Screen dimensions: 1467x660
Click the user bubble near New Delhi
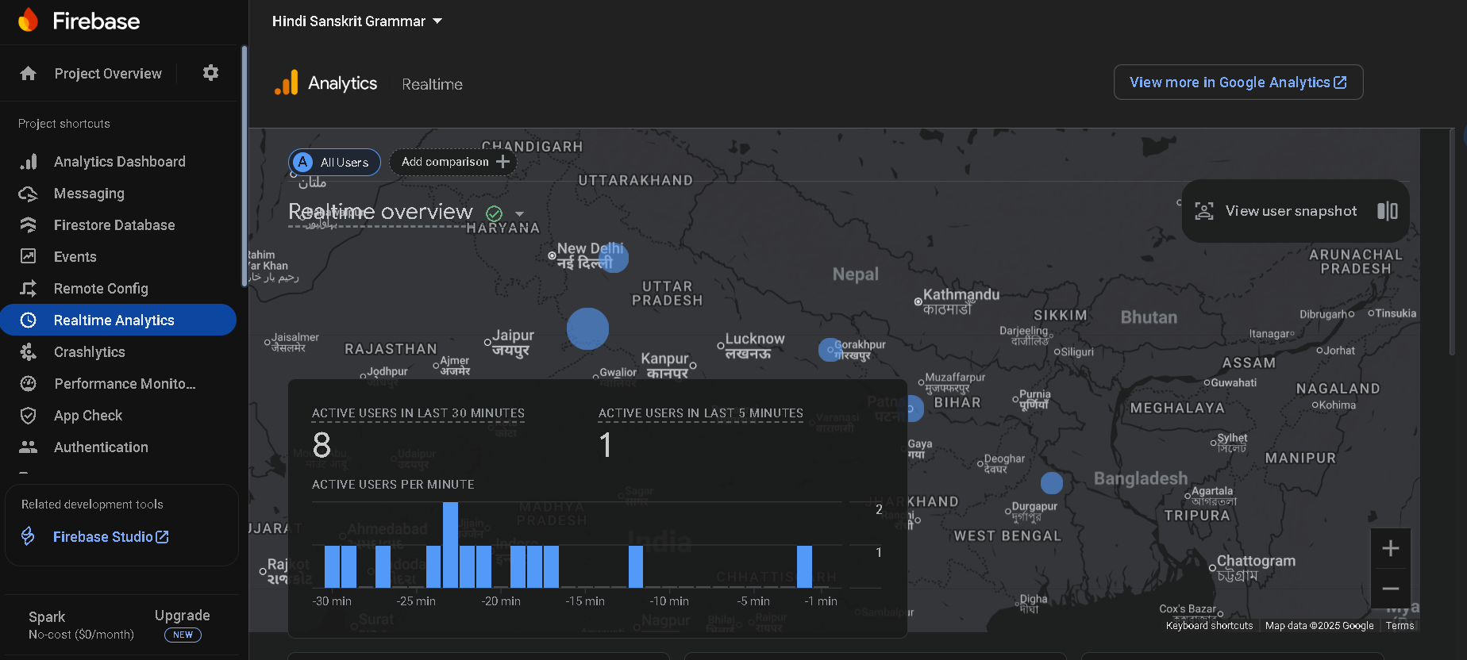(x=614, y=257)
